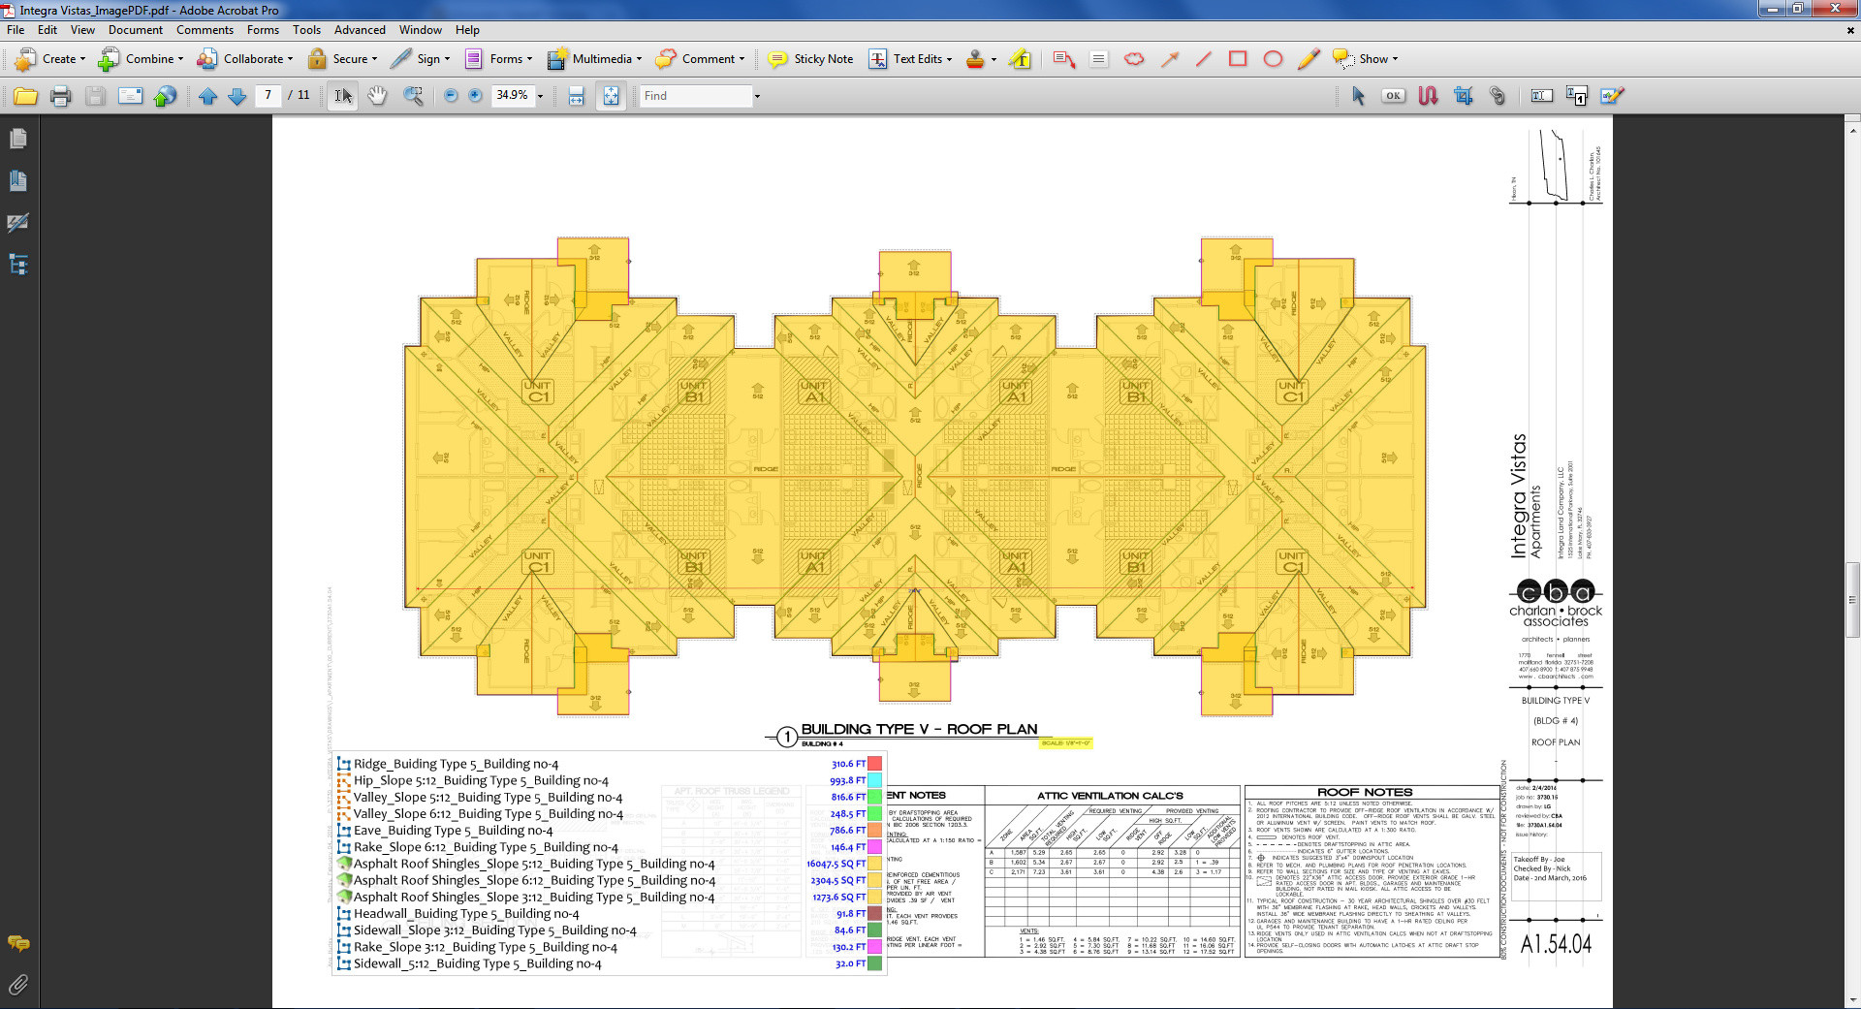Viewport: 1861px width, 1009px height.
Task: Click the Fit Width scrolling icon
Action: [577, 96]
